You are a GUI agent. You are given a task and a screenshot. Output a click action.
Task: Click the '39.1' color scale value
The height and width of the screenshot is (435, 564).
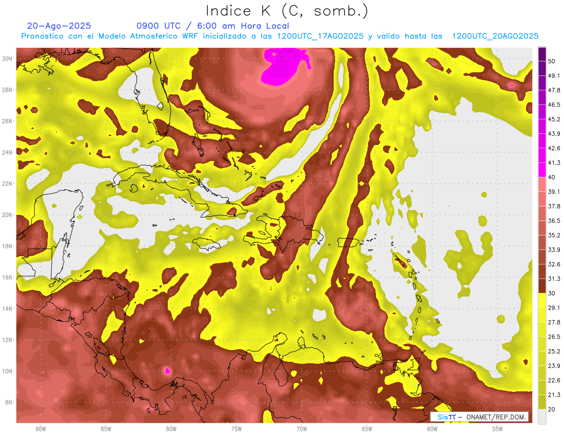554,192
